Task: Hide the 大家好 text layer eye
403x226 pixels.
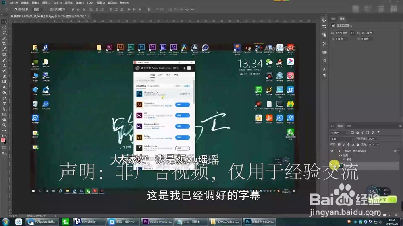Action: [x=332, y=151]
